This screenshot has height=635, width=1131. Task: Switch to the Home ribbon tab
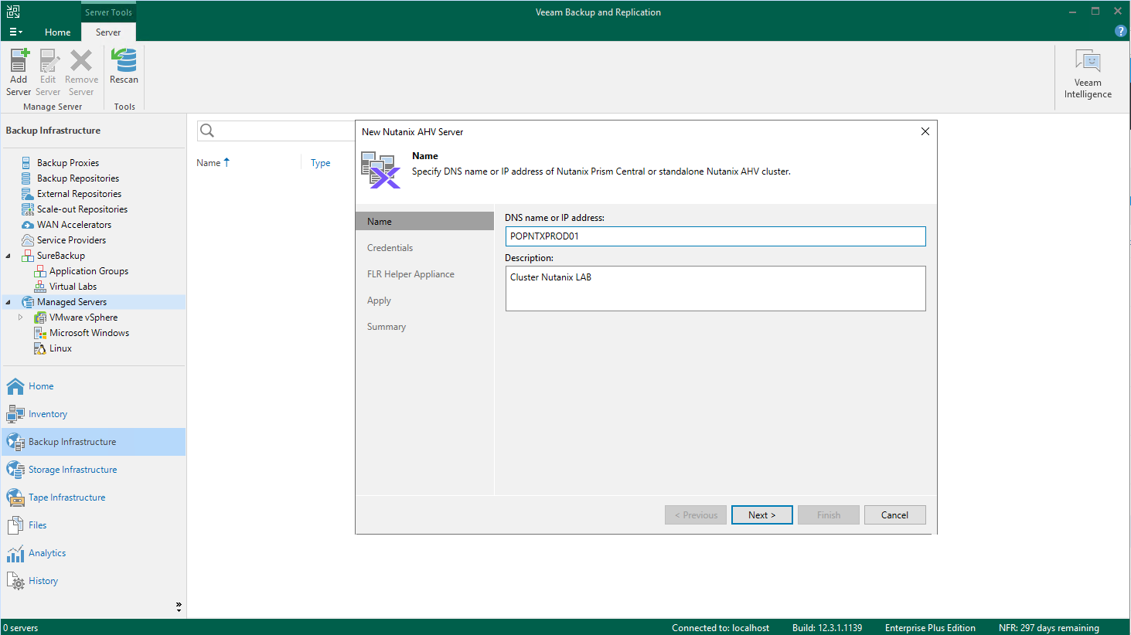coord(58,32)
